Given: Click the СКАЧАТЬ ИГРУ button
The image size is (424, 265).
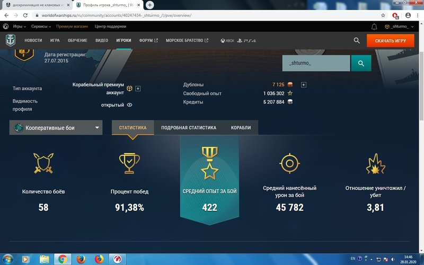Looking at the screenshot, I should point(391,41).
